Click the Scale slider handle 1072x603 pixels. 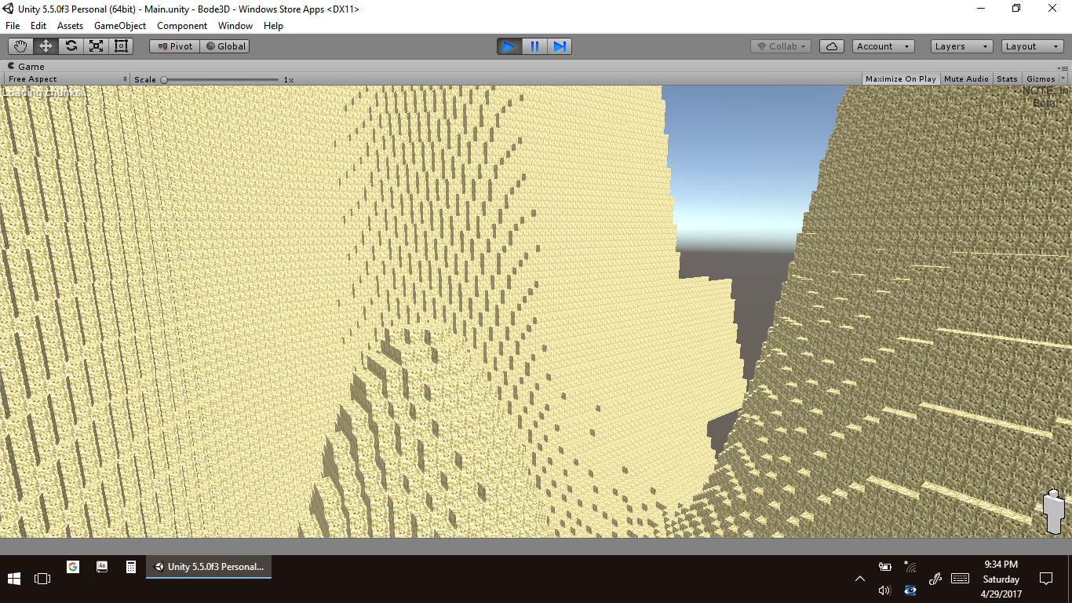coord(164,79)
